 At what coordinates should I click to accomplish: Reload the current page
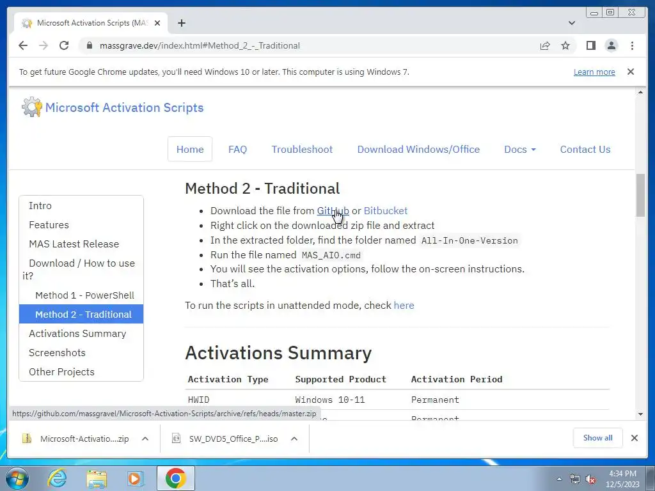[64, 45]
